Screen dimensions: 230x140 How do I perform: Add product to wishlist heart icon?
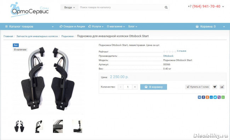(x=215, y=87)
